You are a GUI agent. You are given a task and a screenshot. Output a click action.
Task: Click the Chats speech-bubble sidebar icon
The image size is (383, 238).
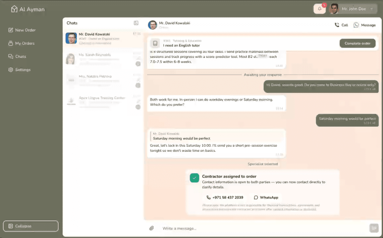pyautogui.click(x=11, y=56)
